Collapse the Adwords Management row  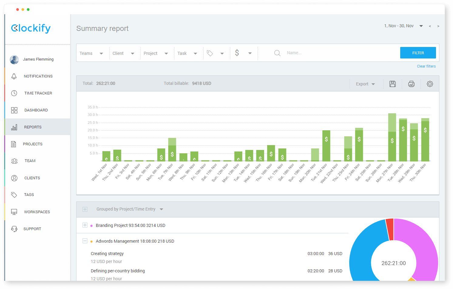pos(85,241)
